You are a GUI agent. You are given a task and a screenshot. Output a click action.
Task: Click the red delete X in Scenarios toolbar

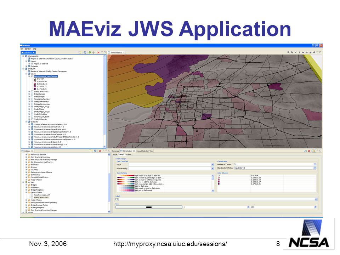click(x=98, y=52)
